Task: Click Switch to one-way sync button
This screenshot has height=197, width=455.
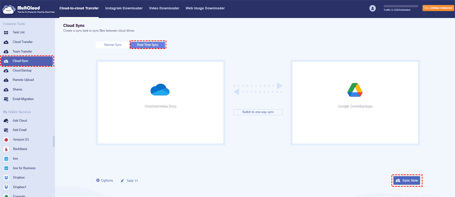Action: [x=258, y=112]
